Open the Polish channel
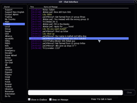The width and height of the screenshot is (137, 103). tap(8, 82)
